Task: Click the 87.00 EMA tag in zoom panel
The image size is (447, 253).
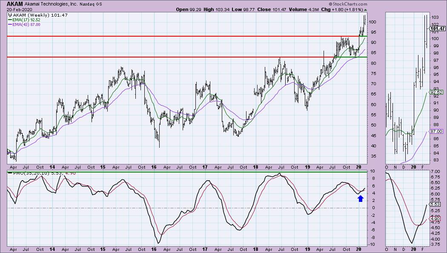Action: pyautogui.click(x=436, y=132)
